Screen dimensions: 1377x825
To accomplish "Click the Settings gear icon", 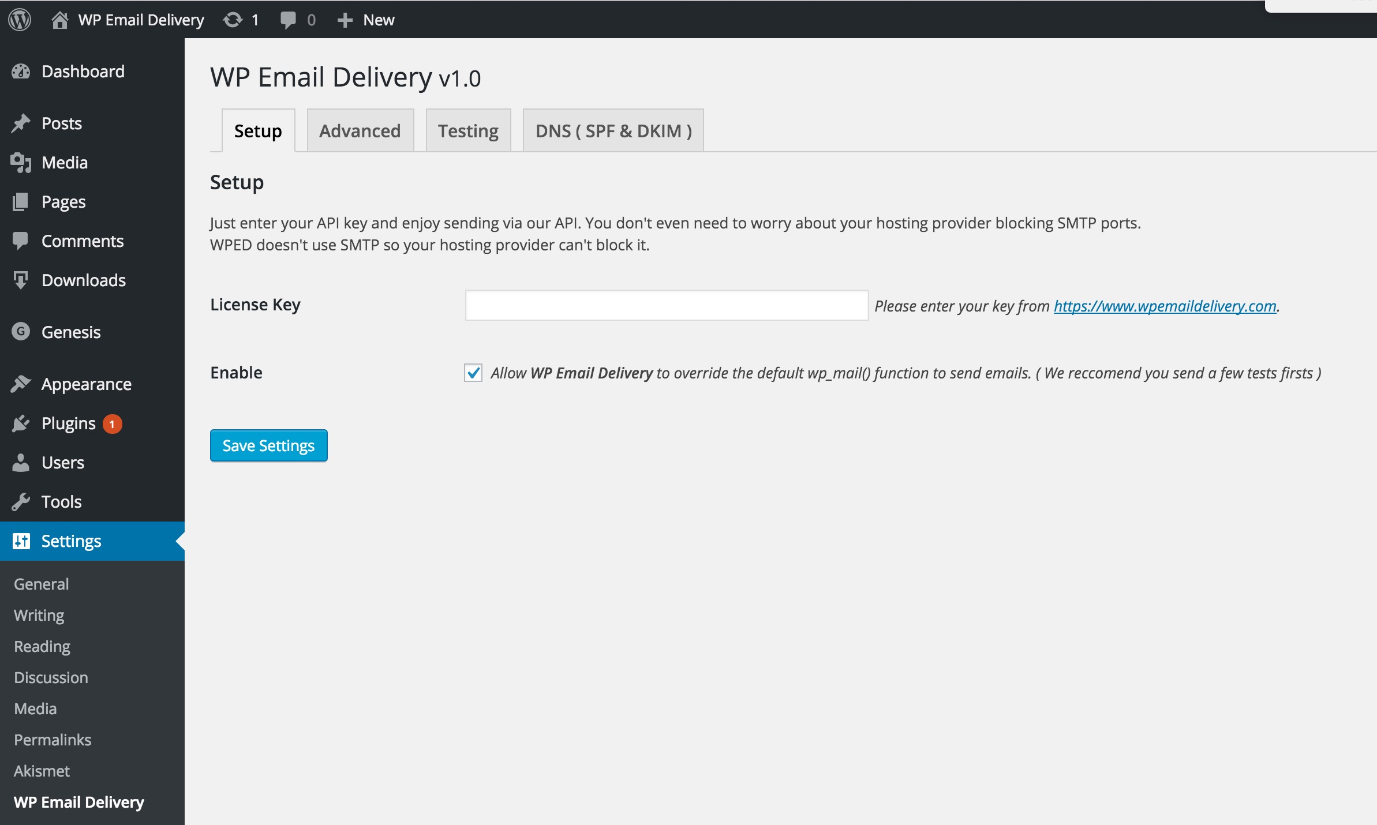I will pos(21,541).
